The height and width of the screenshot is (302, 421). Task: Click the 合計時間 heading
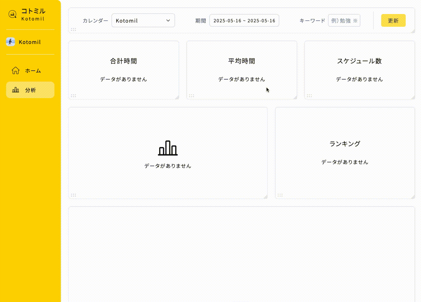pos(124,61)
